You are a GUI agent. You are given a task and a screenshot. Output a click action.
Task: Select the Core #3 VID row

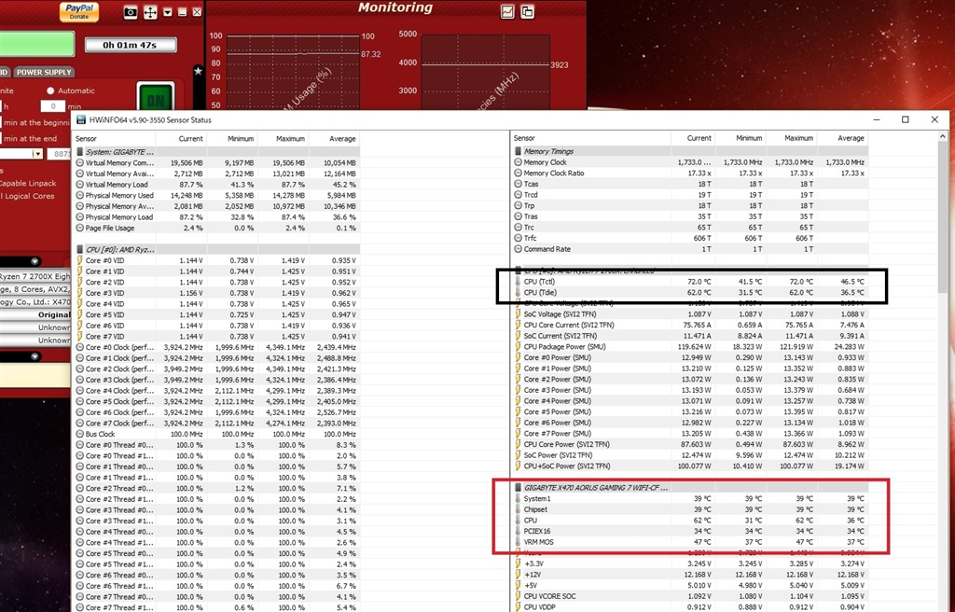pos(216,293)
